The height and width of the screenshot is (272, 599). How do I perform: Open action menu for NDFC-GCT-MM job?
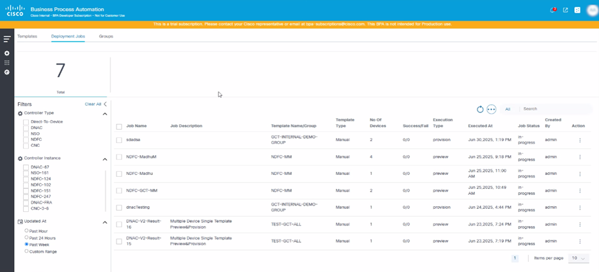click(580, 190)
